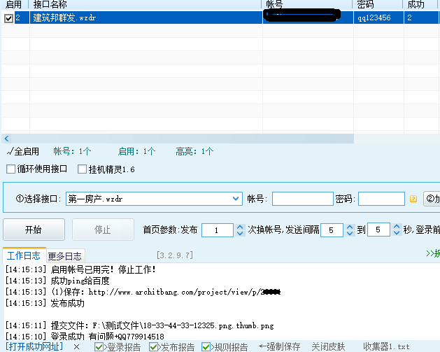Toggle the 规则报告 checkbox
The height and width of the screenshot is (352, 440).
[x=206, y=346]
